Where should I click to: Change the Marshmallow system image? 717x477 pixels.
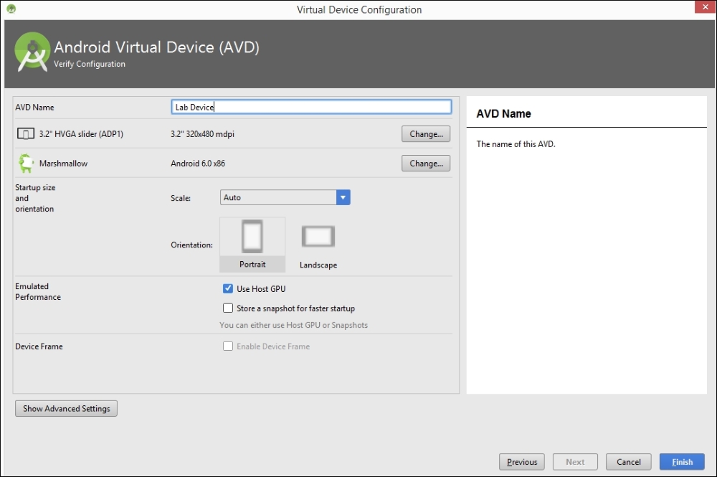pos(426,164)
